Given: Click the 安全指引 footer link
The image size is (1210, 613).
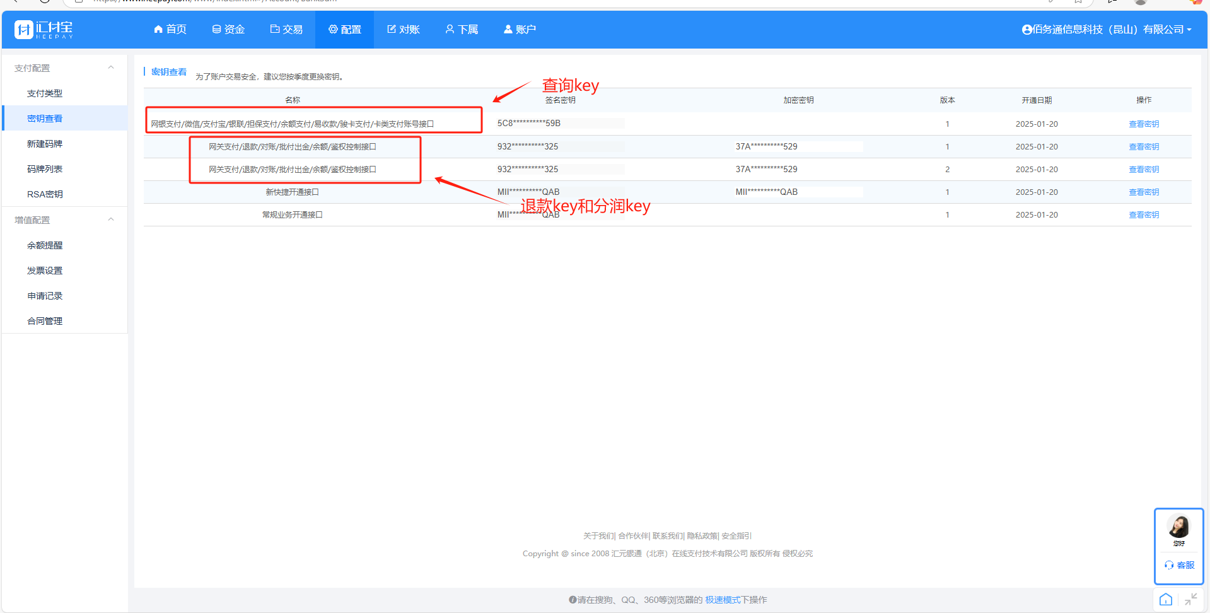Looking at the screenshot, I should click(x=736, y=536).
